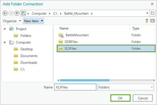Collapse the Computer tree node
This screenshot has height=105, width=157.
pyautogui.click(x=4, y=42)
